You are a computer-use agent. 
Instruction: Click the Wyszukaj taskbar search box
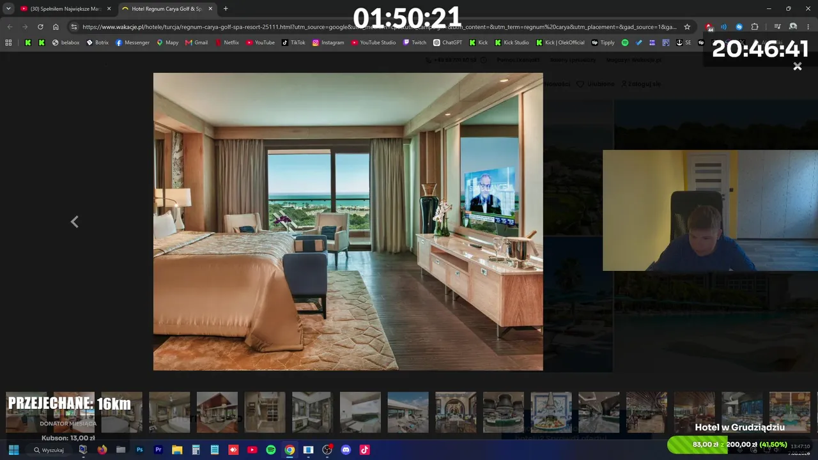click(x=50, y=450)
